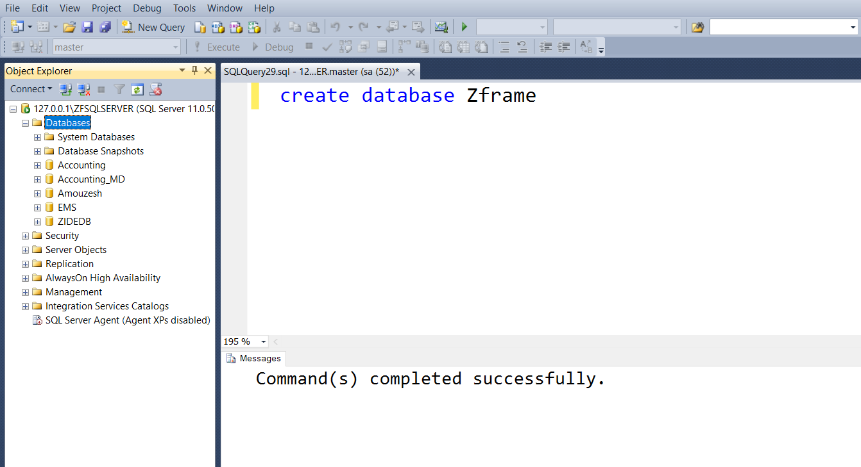The width and height of the screenshot is (861, 467).
Task: Click the green Start debugging arrow
Action: point(465,27)
